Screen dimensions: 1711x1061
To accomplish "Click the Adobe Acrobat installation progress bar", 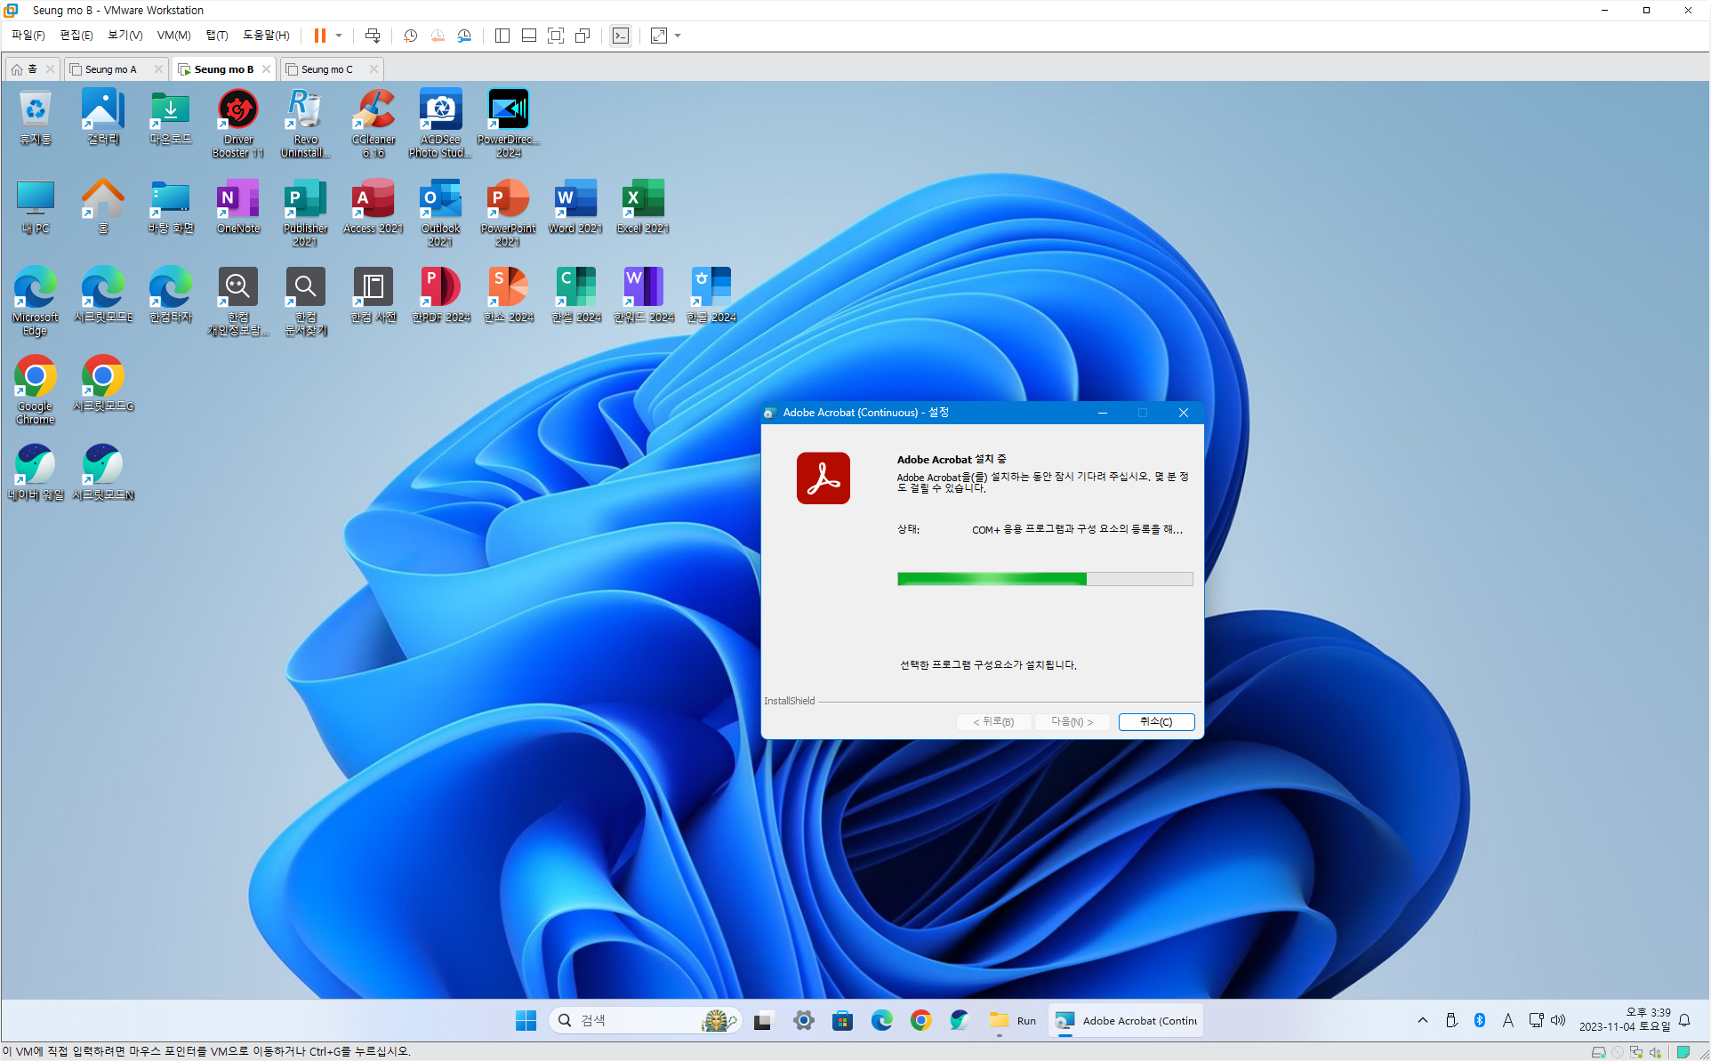I will click(x=1044, y=579).
